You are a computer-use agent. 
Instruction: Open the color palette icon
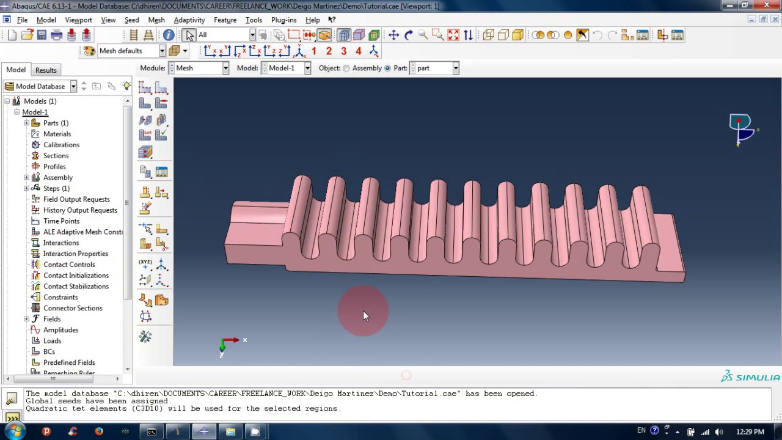[89, 51]
